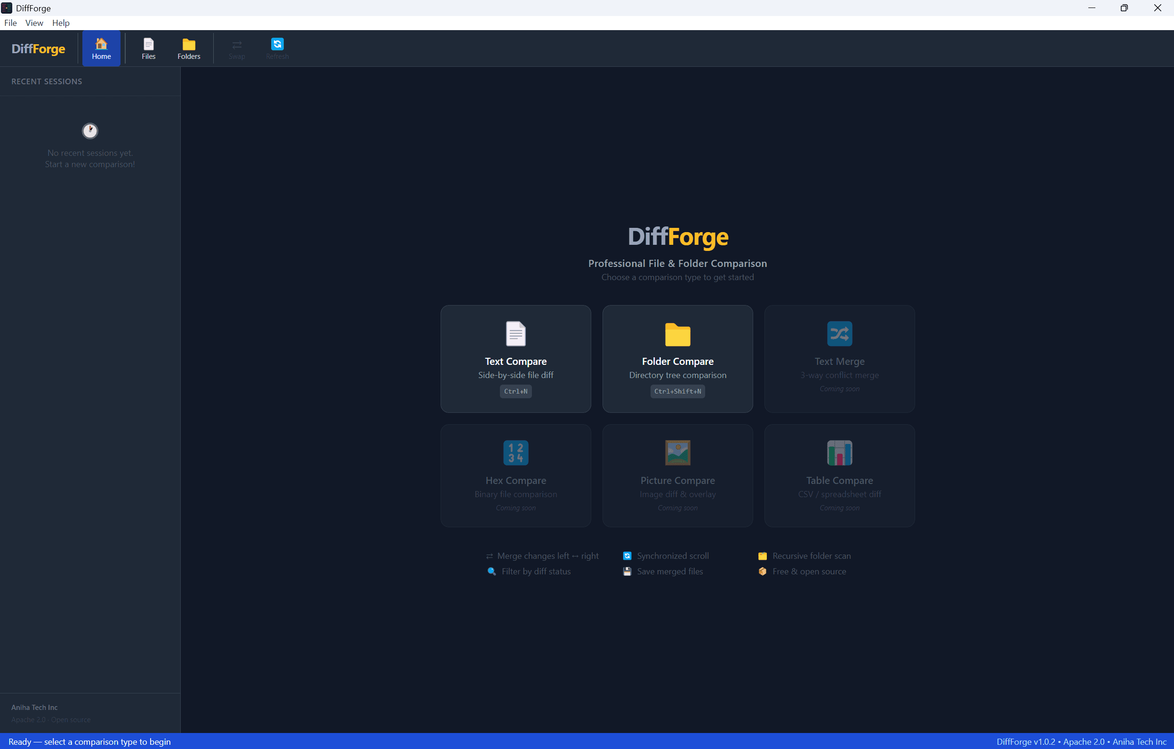The image size is (1174, 749).
Task: Open the File menu
Action: [x=10, y=23]
